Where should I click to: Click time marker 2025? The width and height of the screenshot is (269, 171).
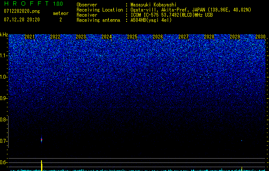[132, 37]
